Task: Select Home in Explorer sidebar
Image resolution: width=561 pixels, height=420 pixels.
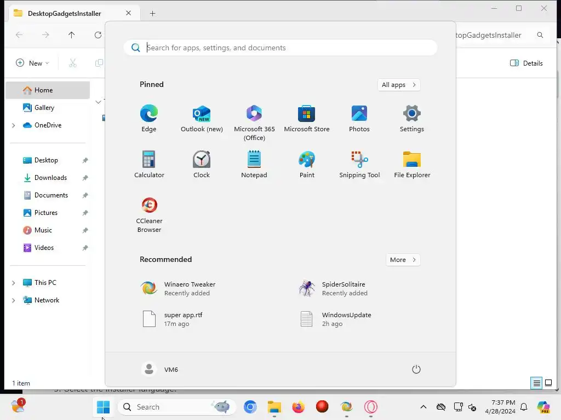Action: point(48,90)
